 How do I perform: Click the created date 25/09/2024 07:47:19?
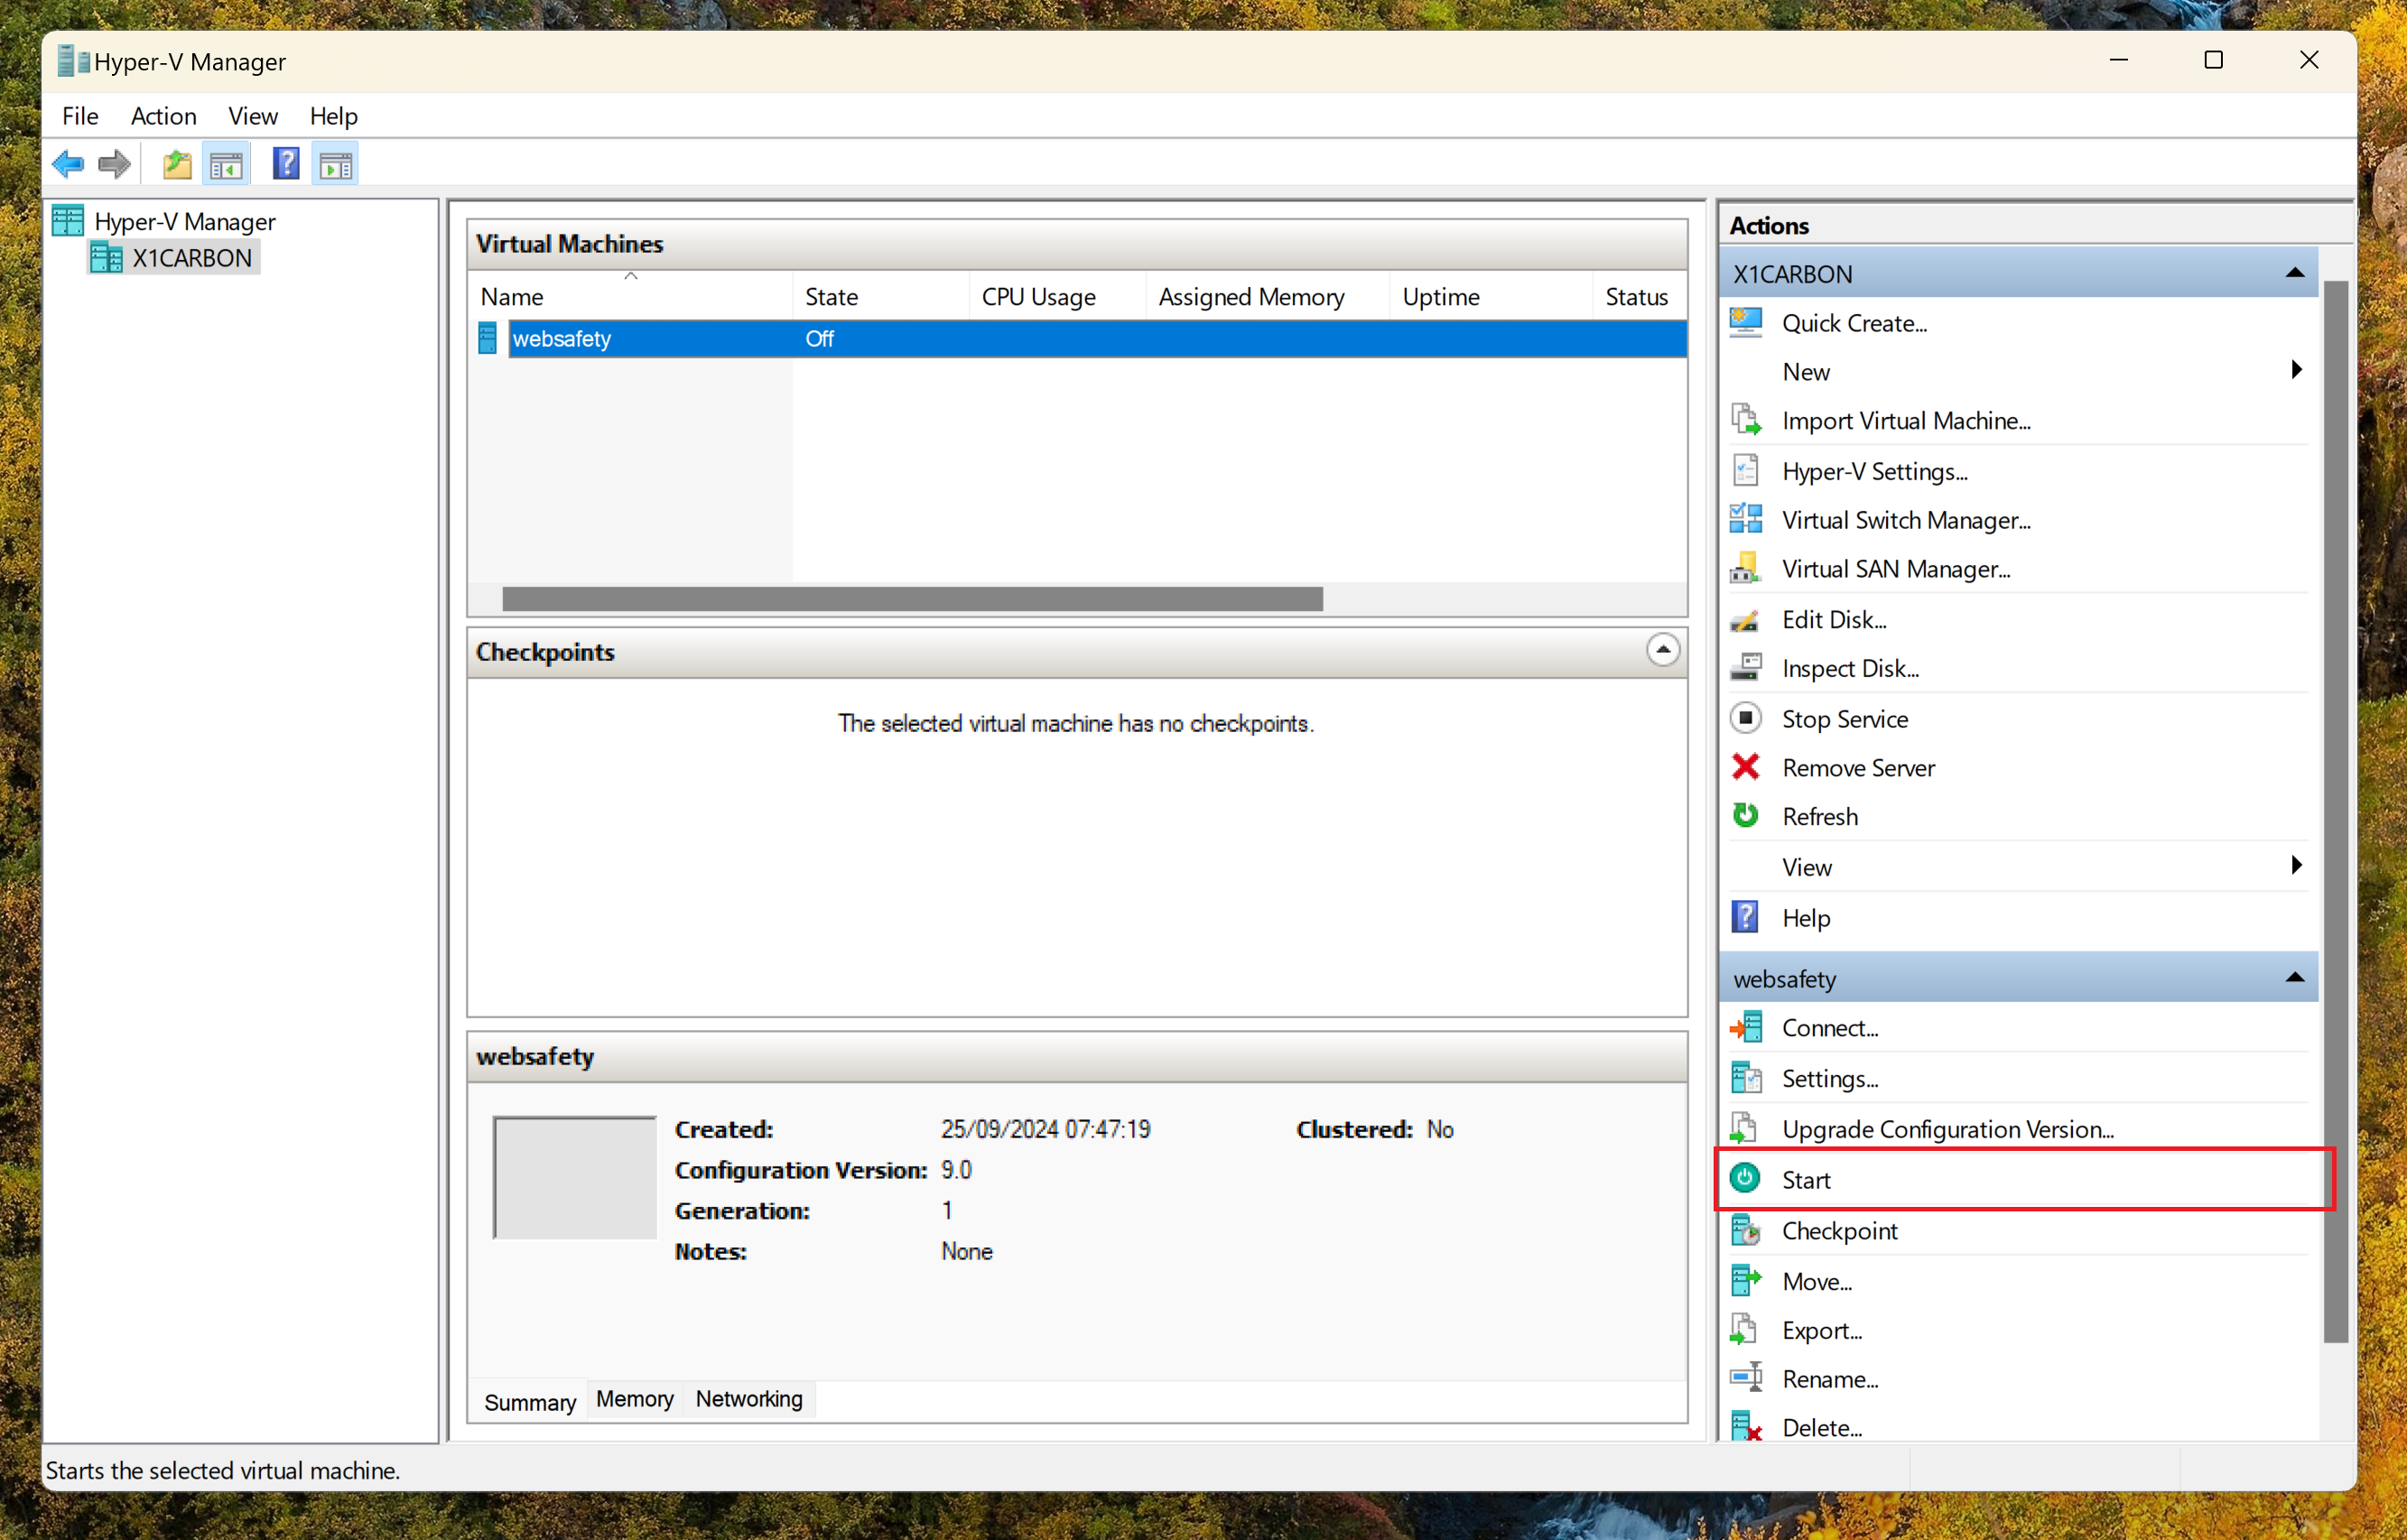pyautogui.click(x=1045, y=1129)
